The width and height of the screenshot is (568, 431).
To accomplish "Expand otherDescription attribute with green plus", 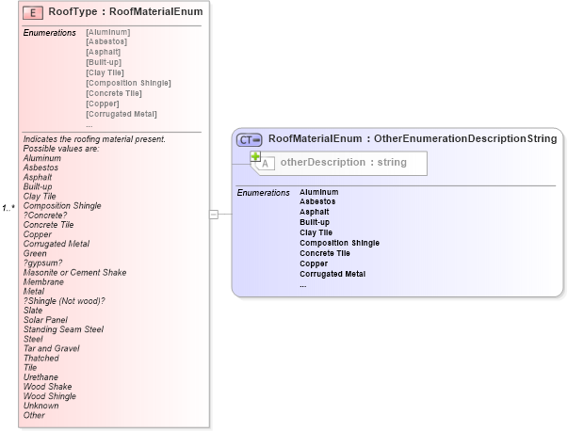I will (255, 156).
